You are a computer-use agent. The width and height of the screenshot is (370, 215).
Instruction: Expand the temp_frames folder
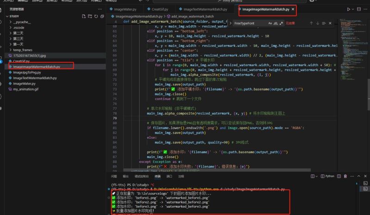click(23, 50)
